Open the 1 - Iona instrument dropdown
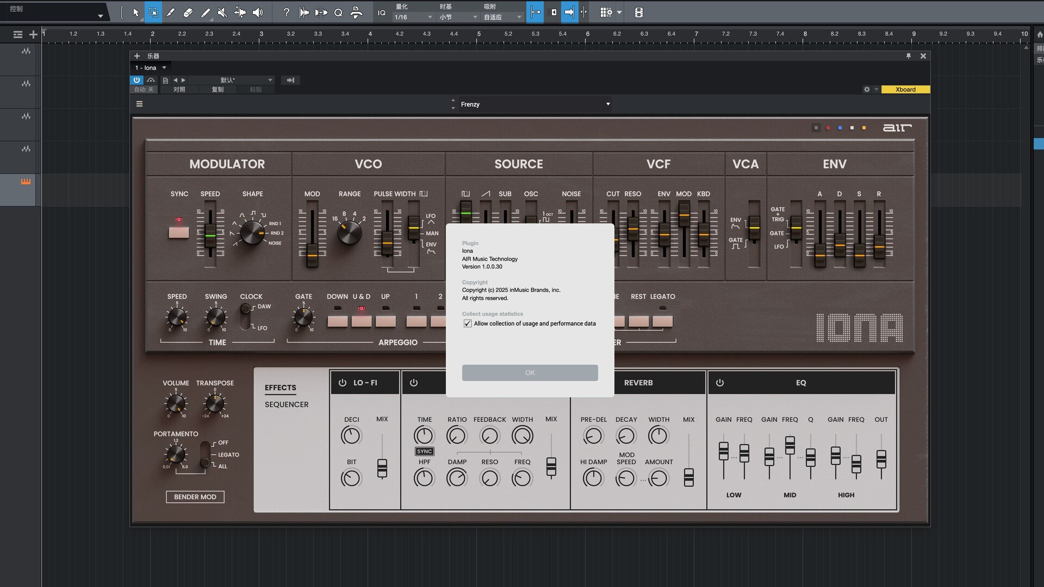This screenshot has width=1044, height=587. point(164,67)
